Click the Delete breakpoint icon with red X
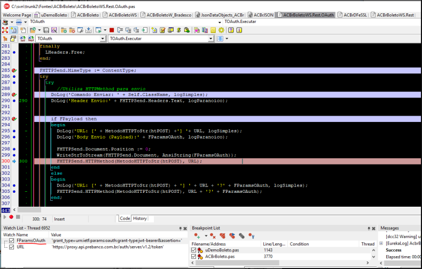422x269 pixels. pos(213,236)
